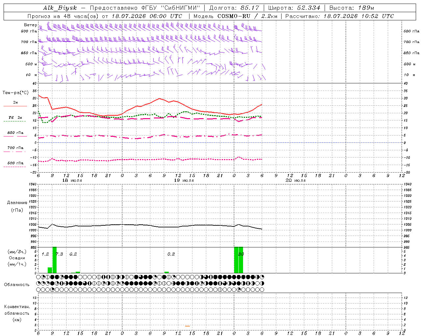Click the 700 гПа legend line sample

(x=14, y=152)
